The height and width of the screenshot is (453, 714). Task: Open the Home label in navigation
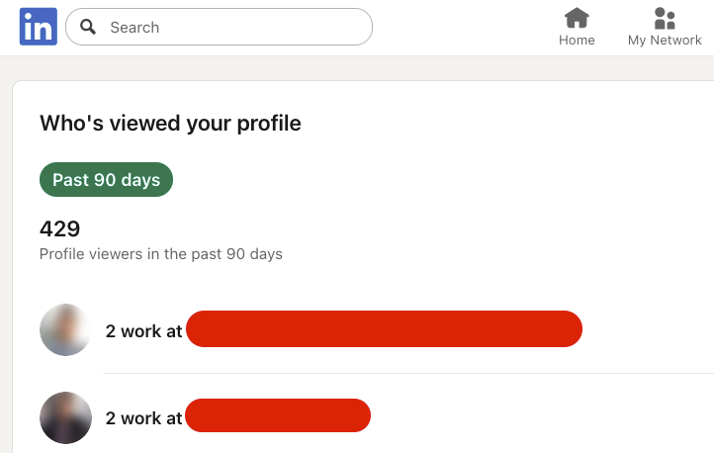(577, 41)
